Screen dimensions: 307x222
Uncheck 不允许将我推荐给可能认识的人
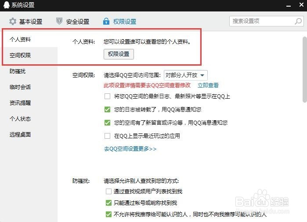[x=108, y=214]
